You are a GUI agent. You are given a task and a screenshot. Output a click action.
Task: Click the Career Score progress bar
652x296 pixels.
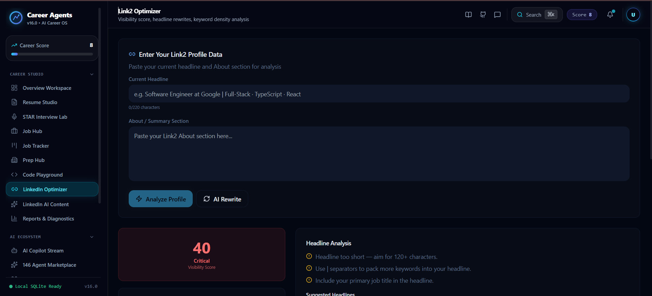52,54
